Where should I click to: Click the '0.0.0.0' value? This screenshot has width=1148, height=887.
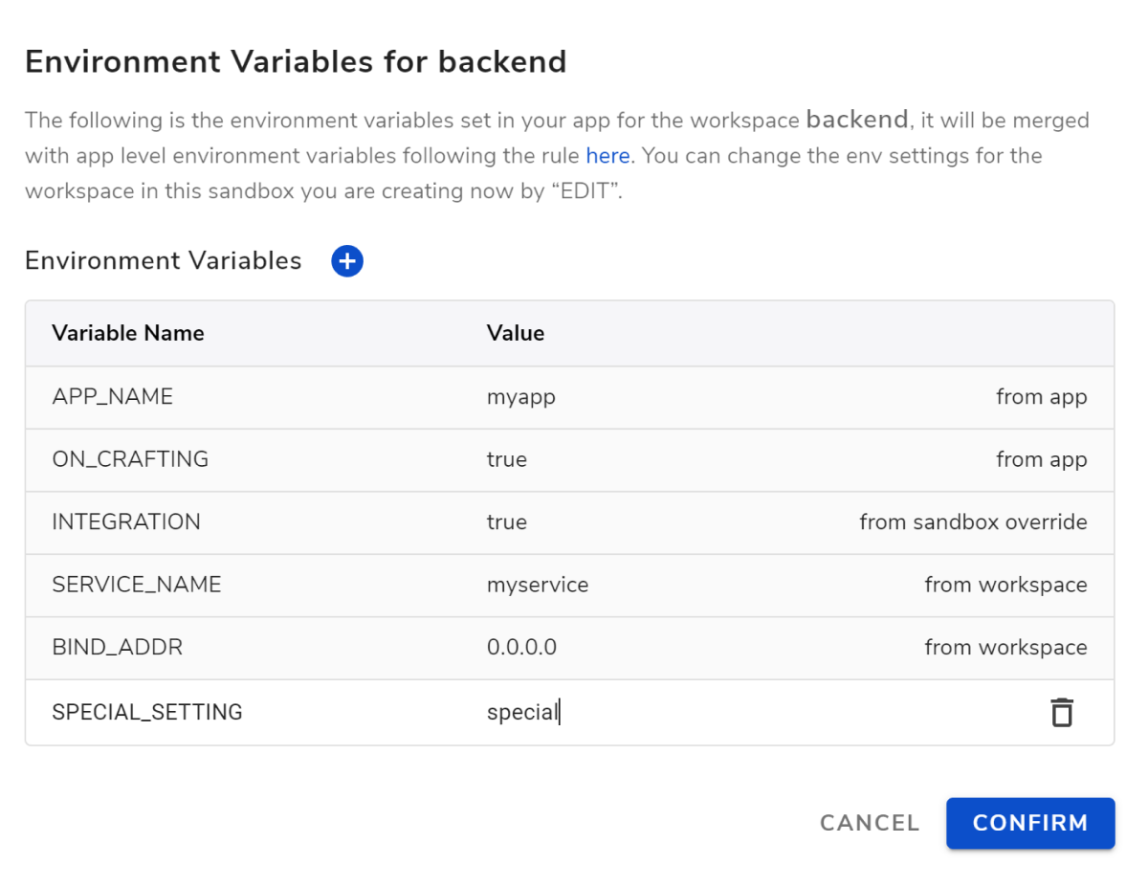[521, 647]
